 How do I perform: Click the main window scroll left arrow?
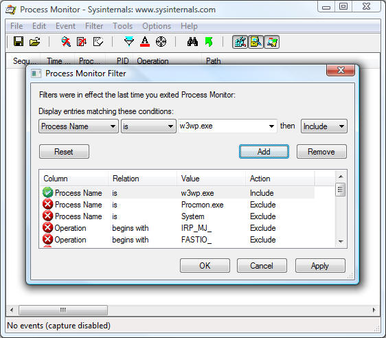click(x=12, y=310)
